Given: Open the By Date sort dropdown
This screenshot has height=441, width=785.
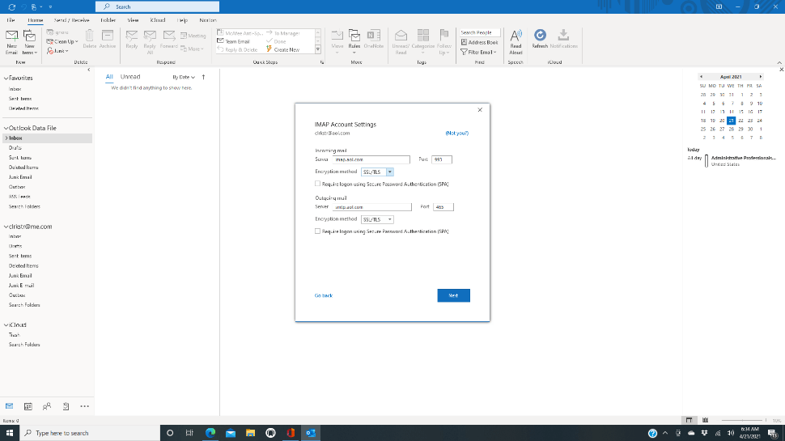Looking at the screenshot, I should [183, 77].
